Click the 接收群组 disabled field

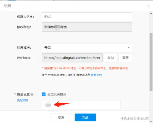tap(87, 27)
